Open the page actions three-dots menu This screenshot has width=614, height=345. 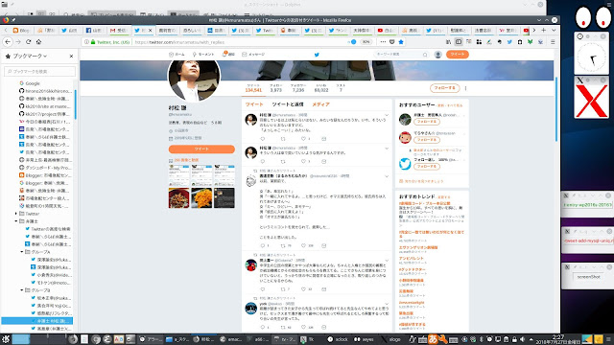click(383, 42)
